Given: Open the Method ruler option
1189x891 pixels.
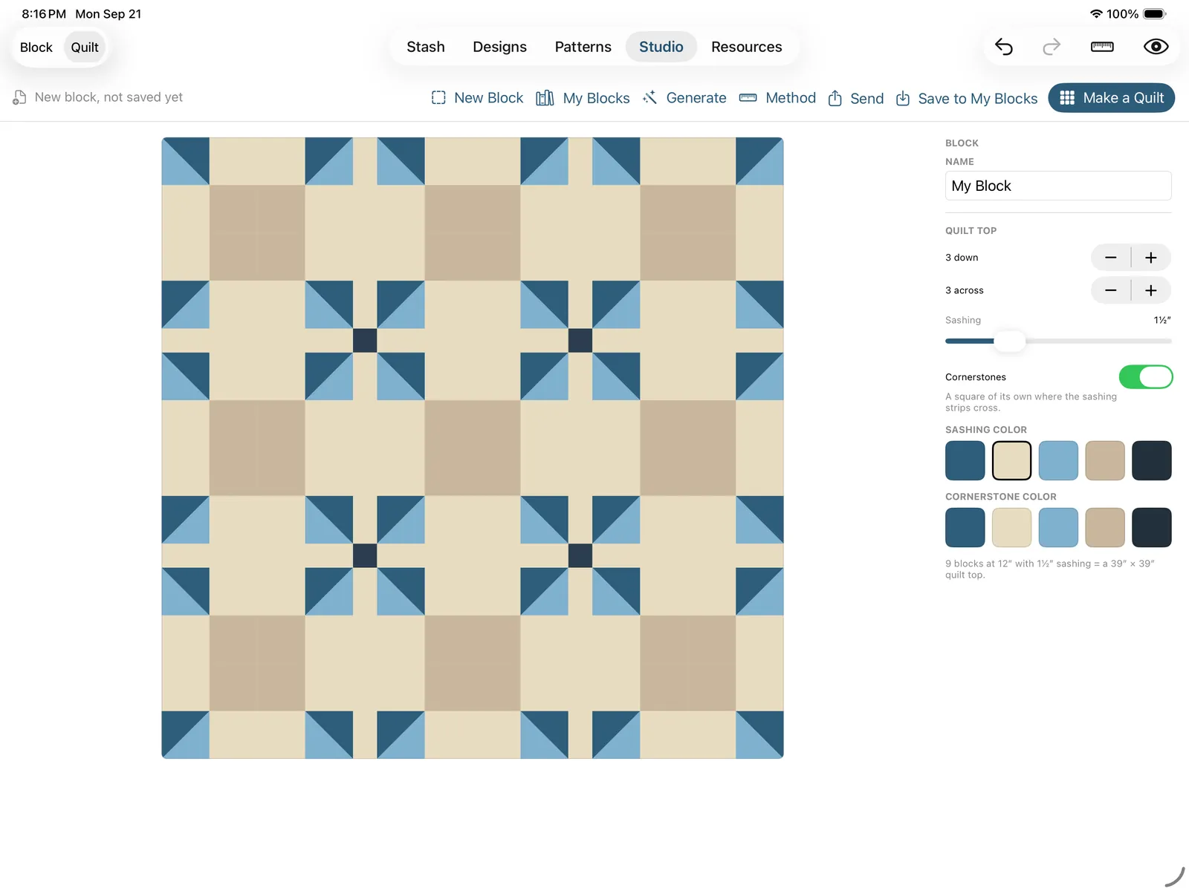Looking at the screenshot, I should tap(777, 98).
